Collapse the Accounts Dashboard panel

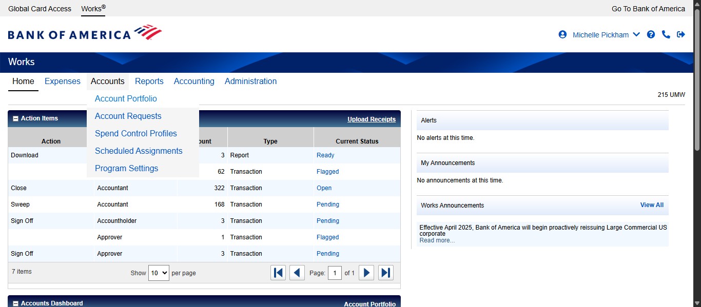15,303
